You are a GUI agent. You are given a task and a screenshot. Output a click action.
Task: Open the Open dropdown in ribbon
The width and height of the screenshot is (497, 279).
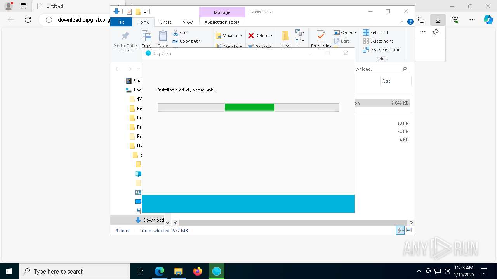(x=345, y=33)
